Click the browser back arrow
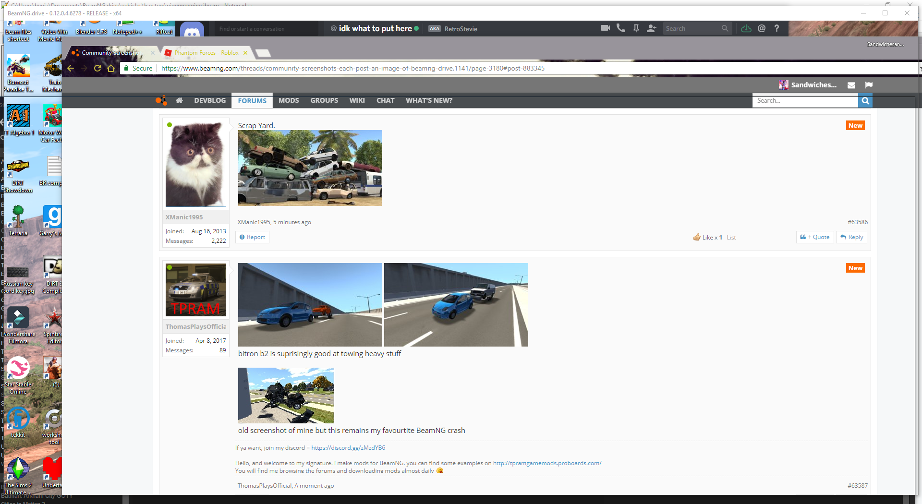This screenshot has height=504, width=922. pyautogui.click(x=71, y=68)
